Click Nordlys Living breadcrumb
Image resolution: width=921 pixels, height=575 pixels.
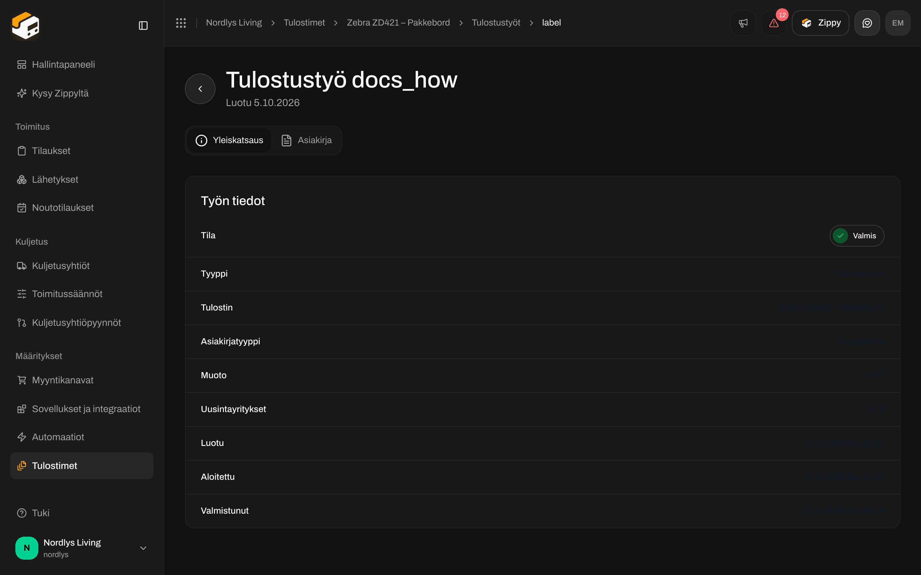click(234, 23)
